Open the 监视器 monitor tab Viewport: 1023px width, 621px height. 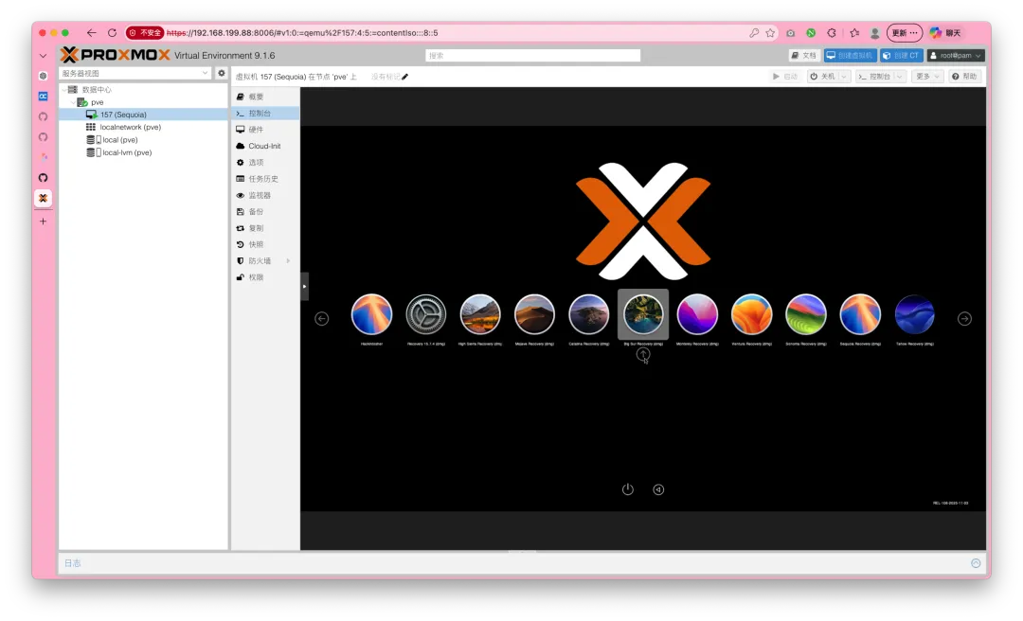pos(265,195)
